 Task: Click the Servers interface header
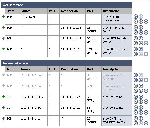[x=66, y=63]
